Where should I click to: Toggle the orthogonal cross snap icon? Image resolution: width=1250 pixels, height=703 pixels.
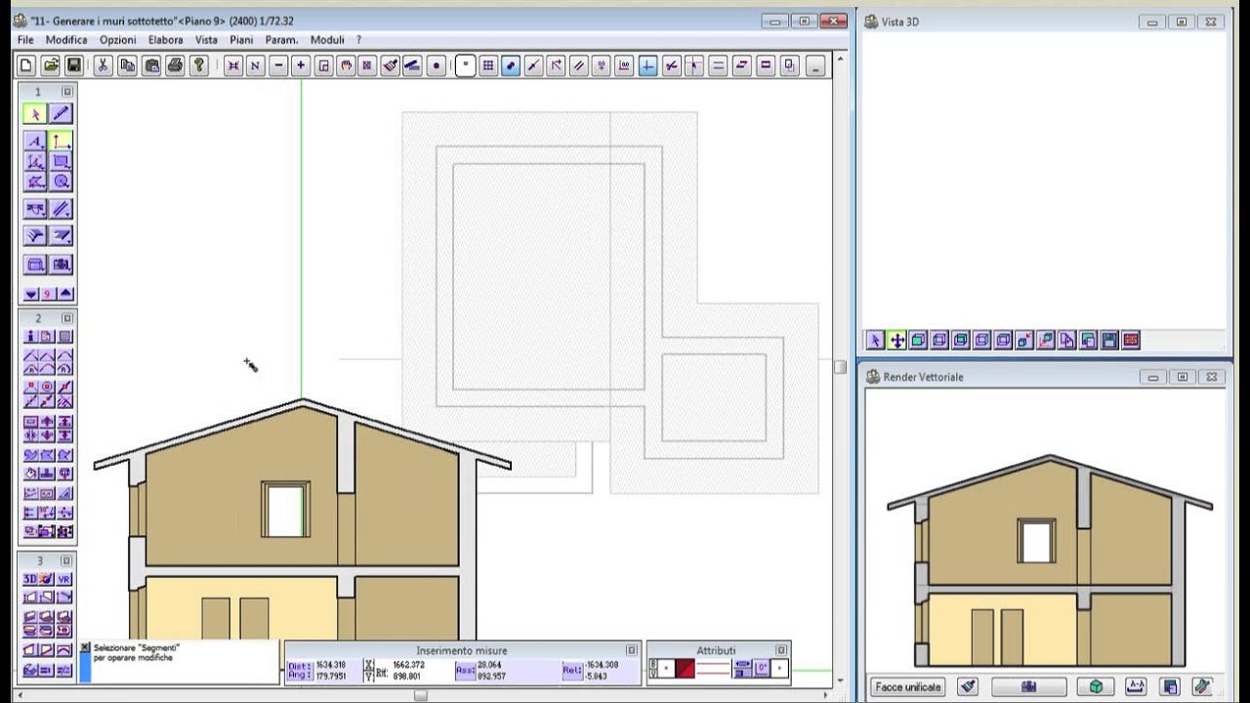pyautogui.click(x=648, y=65)
